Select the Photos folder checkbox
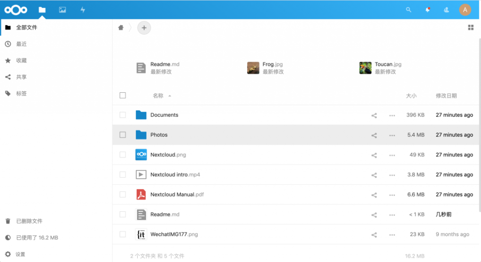 click(x=123, y=135)
